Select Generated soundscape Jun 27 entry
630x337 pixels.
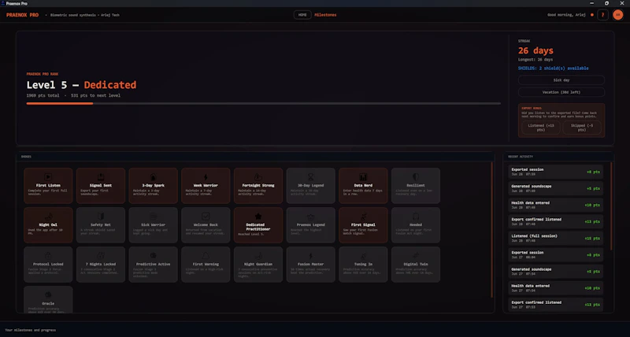556,271
